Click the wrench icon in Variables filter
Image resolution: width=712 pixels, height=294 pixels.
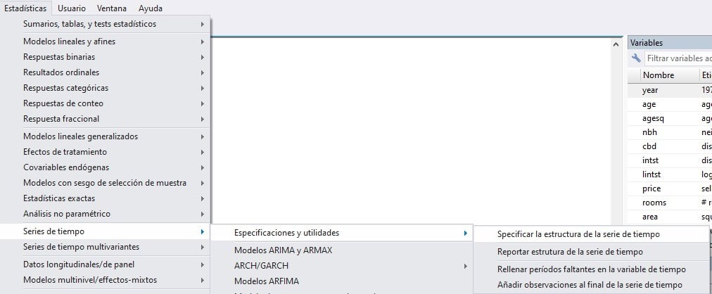coord(636,58)
